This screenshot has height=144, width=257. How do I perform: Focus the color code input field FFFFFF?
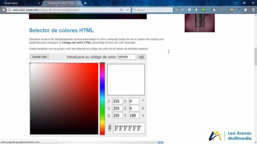tap(127, 57)
